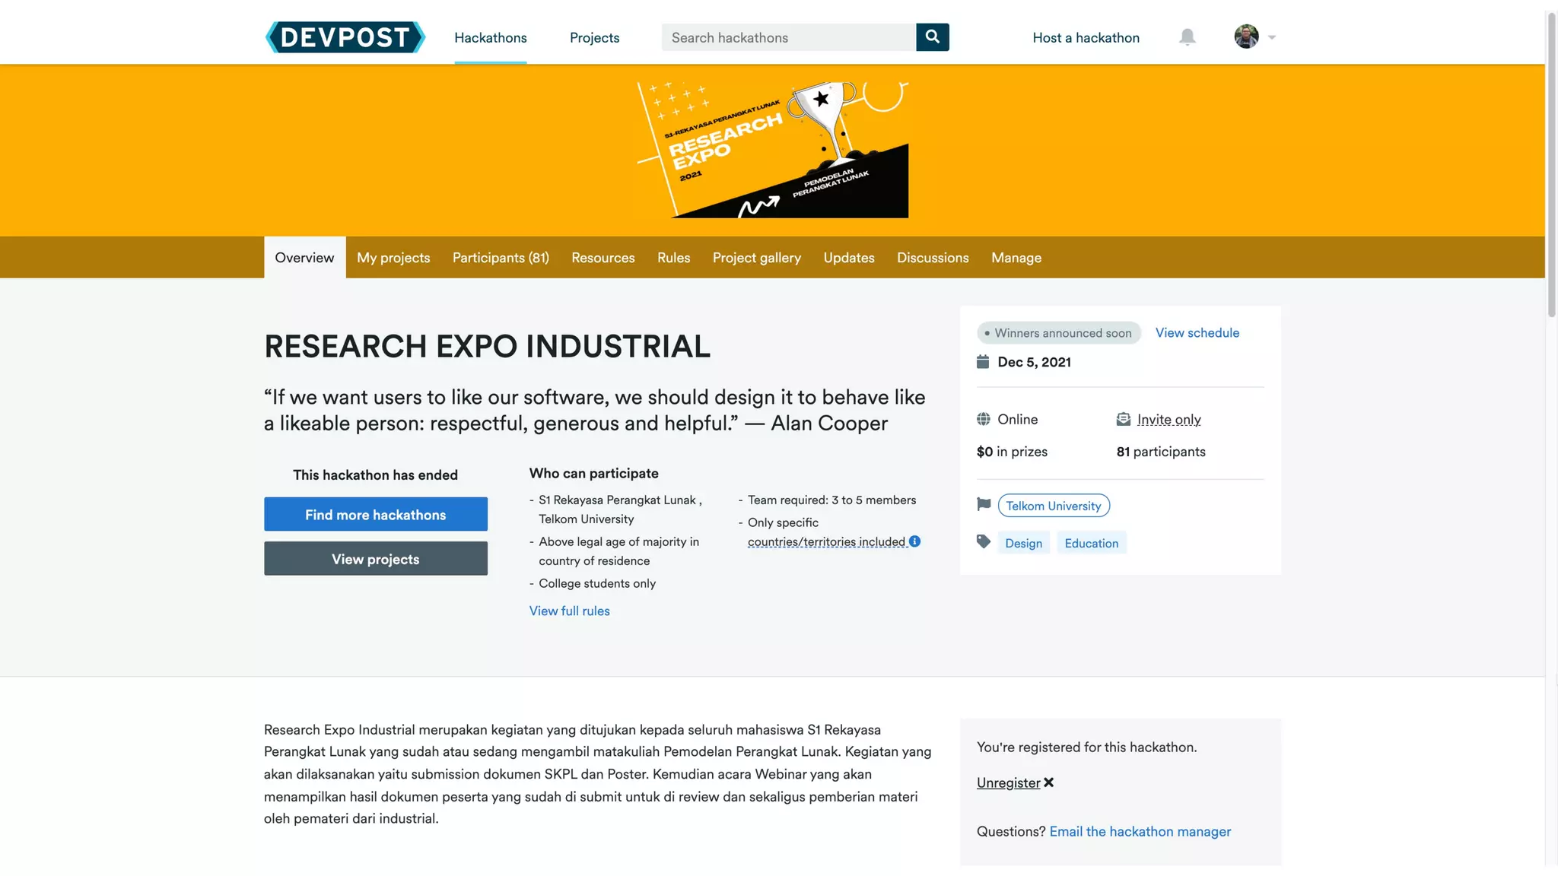Click the user profile avatar
This screenshot has width=1558, height=876.
coord(1246,36)
